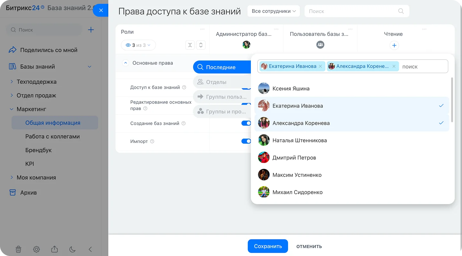Open three-dots menu of Чтение column
462x256 pixels.
(424, 29)
